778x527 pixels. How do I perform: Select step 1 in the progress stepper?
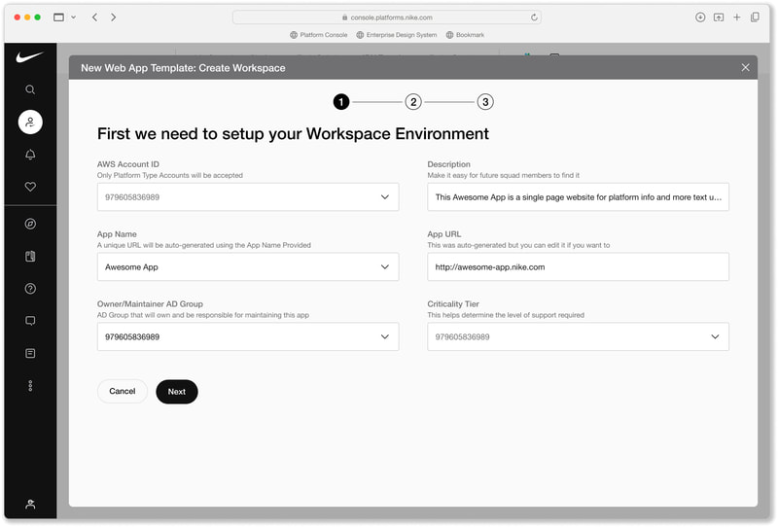pyautogui.click(x=341, y=102)
